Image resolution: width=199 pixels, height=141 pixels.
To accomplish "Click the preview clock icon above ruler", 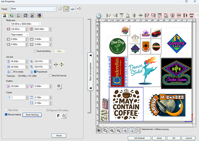I will pos(99,16).
